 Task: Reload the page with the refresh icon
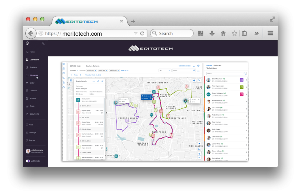142,33
